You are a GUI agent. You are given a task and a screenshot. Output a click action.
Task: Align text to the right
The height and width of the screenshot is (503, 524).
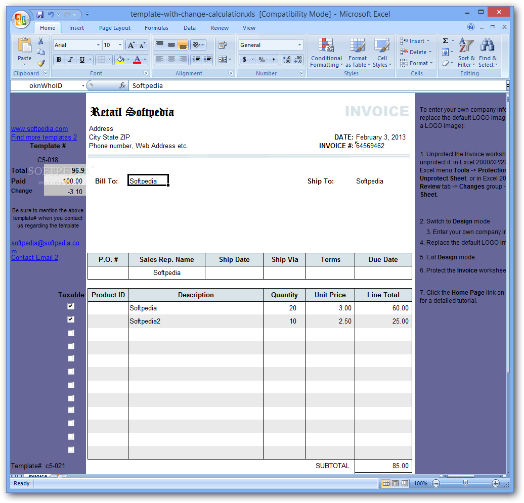183,60
